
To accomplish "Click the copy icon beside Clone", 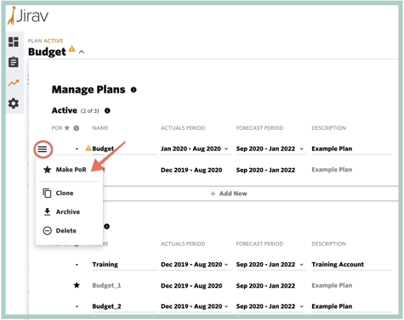I will point(47,193).
